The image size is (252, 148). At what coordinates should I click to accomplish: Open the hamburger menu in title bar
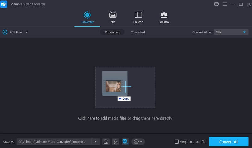(225, 4)
